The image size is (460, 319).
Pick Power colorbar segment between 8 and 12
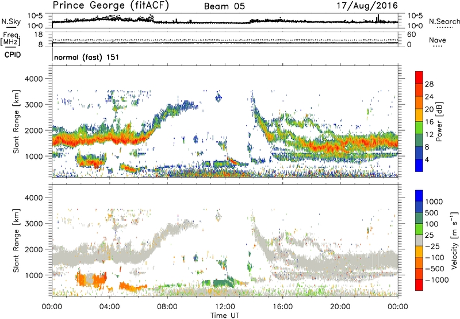(x=419, y=140)
